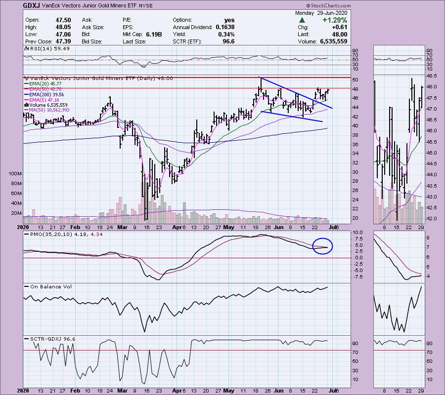This screenshot has width=445, height=395.
Task: Click the Last price 48.00 in header
Action: point(339,34)
